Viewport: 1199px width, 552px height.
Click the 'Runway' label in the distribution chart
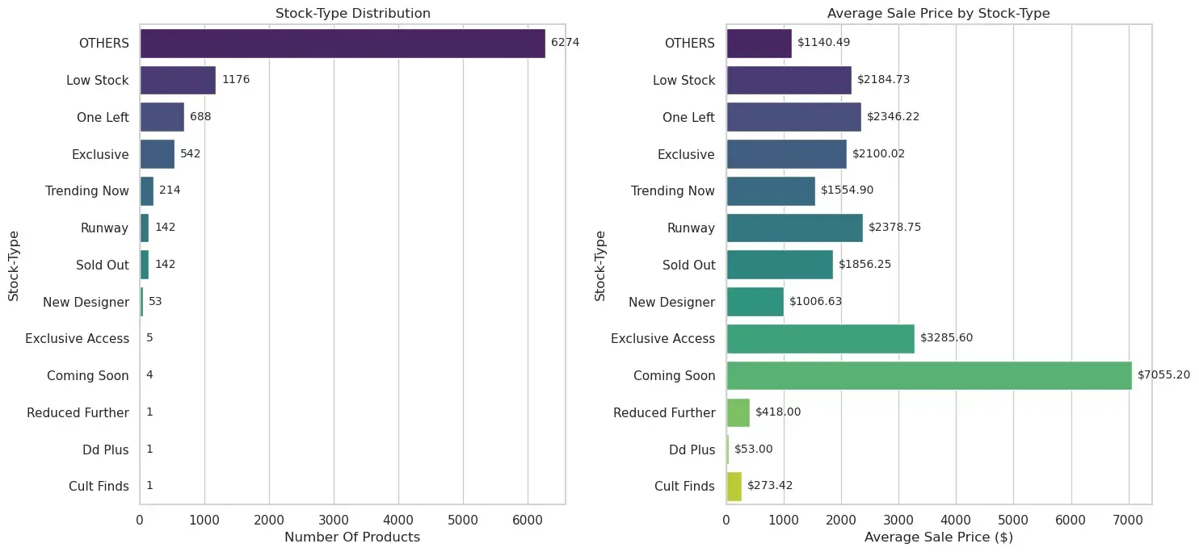105,228
